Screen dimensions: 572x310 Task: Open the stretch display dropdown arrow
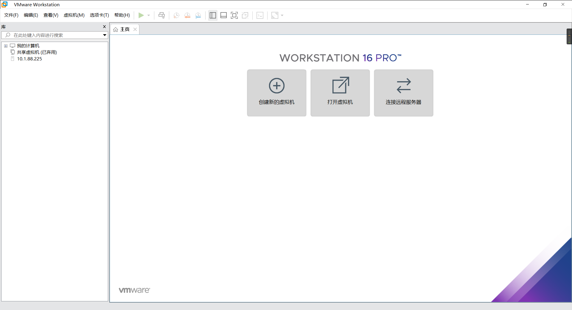[x=282, y=15]
